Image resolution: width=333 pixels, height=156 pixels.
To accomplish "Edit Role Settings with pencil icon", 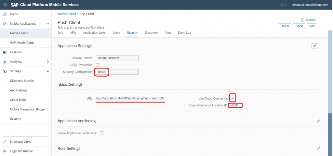I will click(318, 149).
